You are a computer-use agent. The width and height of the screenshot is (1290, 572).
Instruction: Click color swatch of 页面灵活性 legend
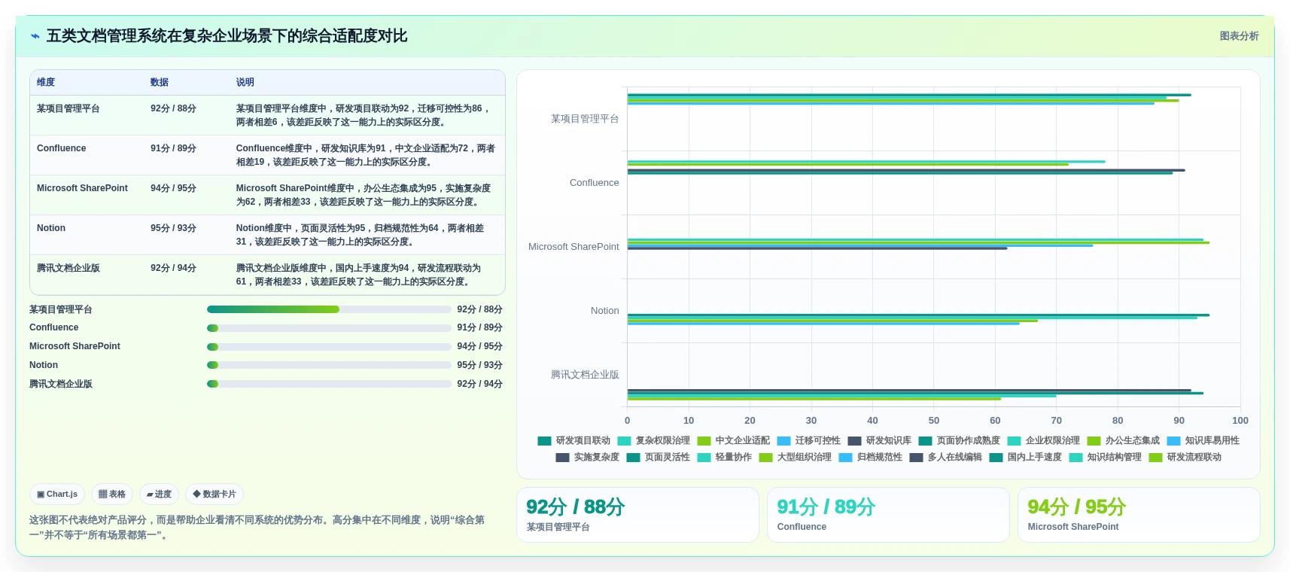(x=633, y=458)
